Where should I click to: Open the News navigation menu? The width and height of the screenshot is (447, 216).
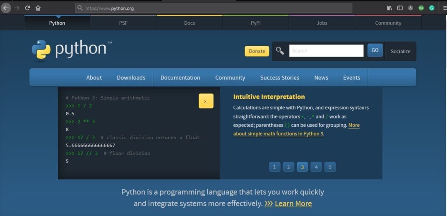tap(321, 78)
